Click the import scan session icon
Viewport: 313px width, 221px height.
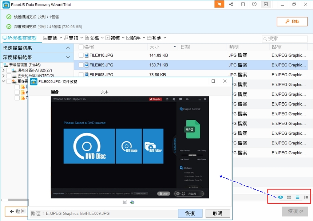pos(242,4)
